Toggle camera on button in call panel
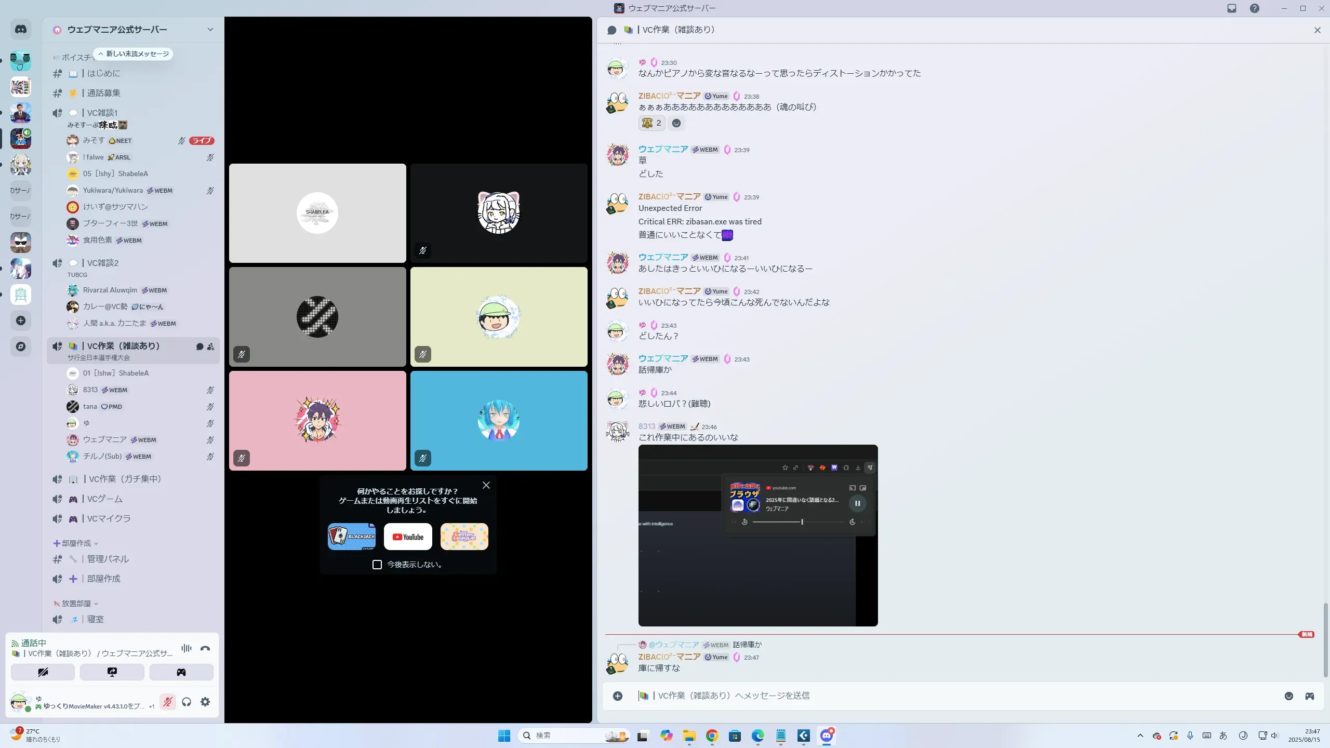Screen dimensions: 1330x748 click(x=43, y=672)
